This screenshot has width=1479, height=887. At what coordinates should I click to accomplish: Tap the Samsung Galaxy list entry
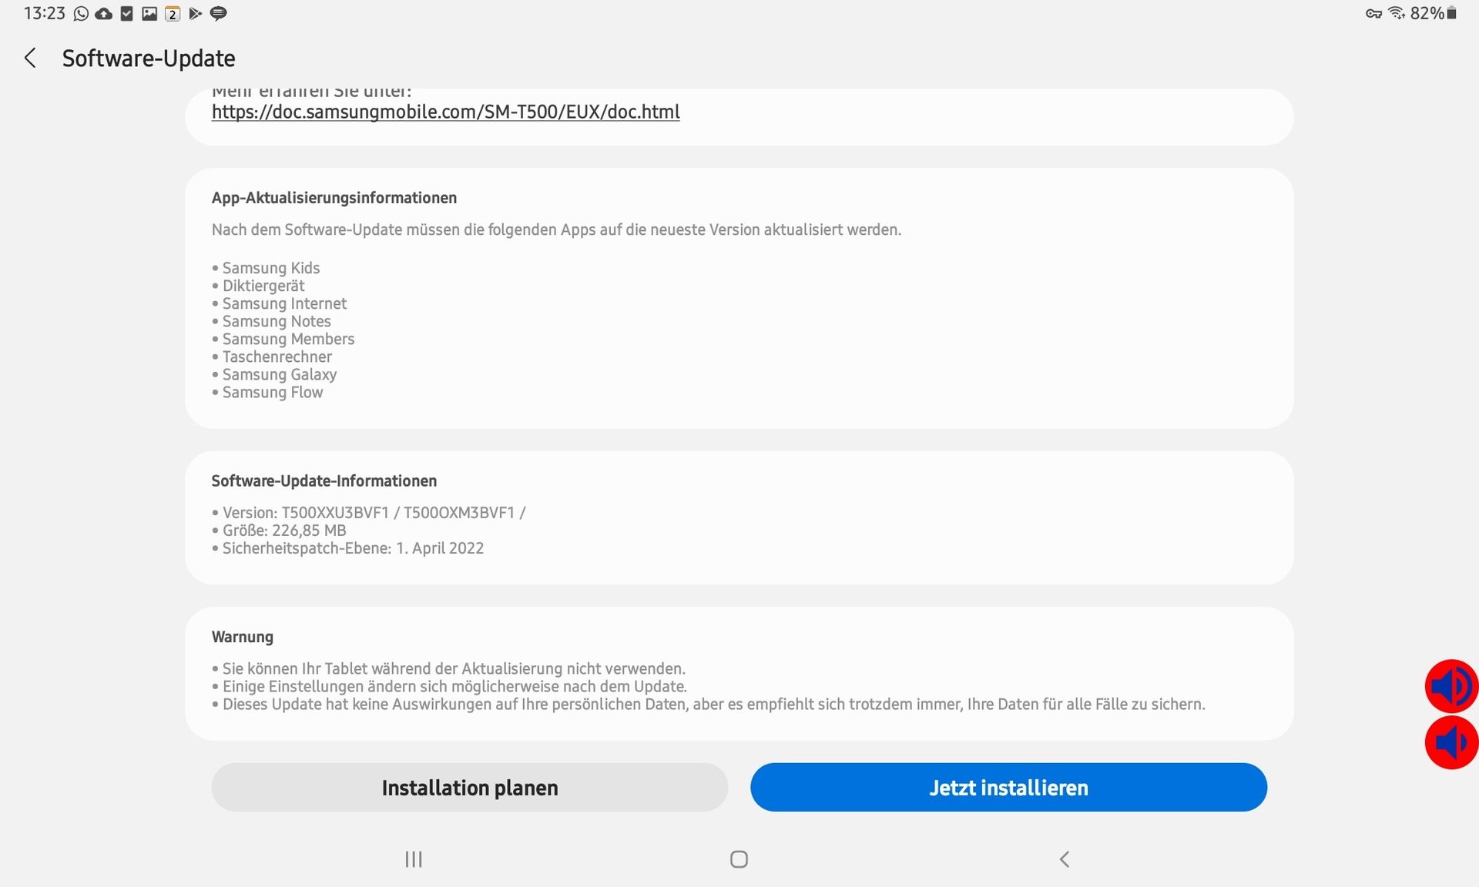click(x=274, y=374)
